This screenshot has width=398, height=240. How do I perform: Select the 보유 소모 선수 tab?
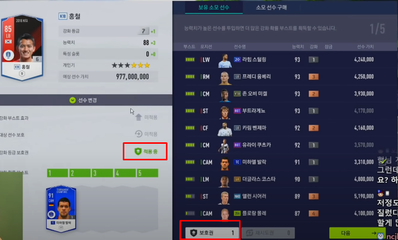click(x=214, y=8)
